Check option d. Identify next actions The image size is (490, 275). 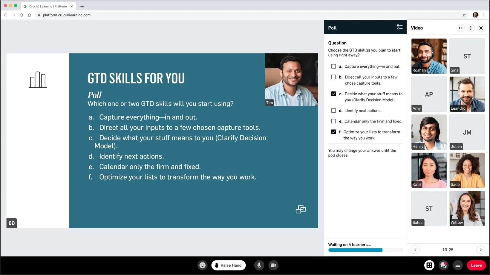coord(333,111)
